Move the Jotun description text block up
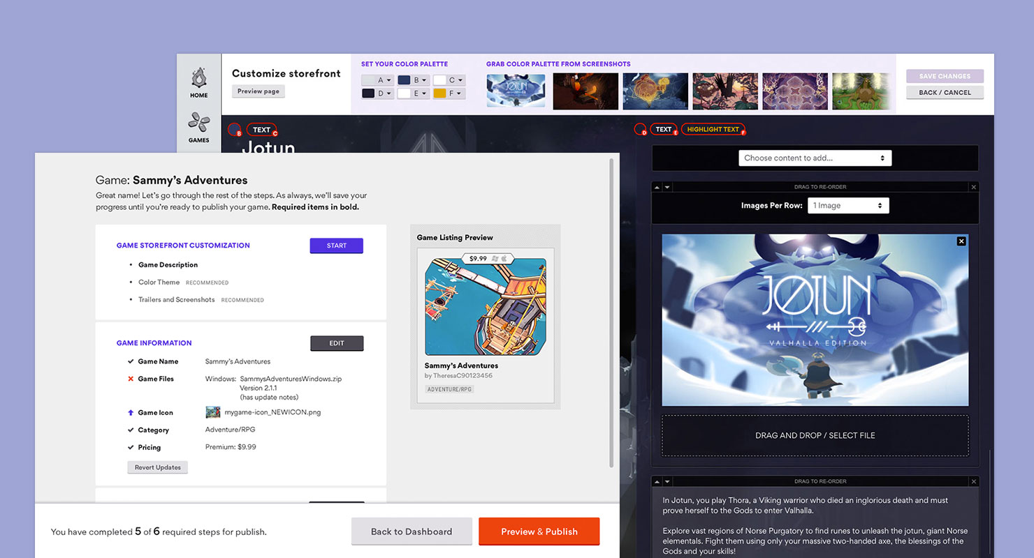The width and height of the screenshot is (1034, 558). (657, 481)
